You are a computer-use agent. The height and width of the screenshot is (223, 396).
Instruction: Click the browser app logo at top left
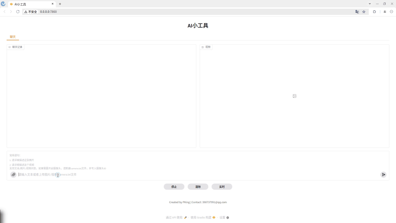pos(3,4)
